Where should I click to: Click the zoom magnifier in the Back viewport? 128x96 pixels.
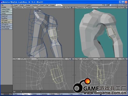(x=69, y=59)
